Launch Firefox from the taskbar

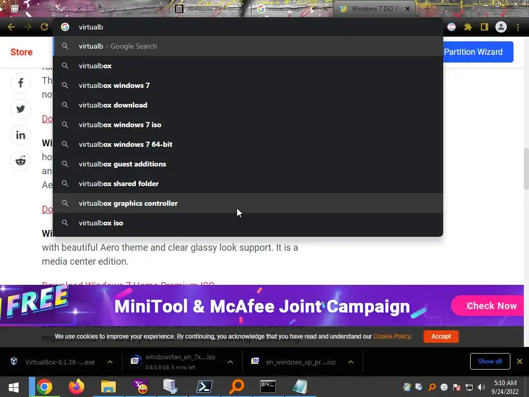76,387
